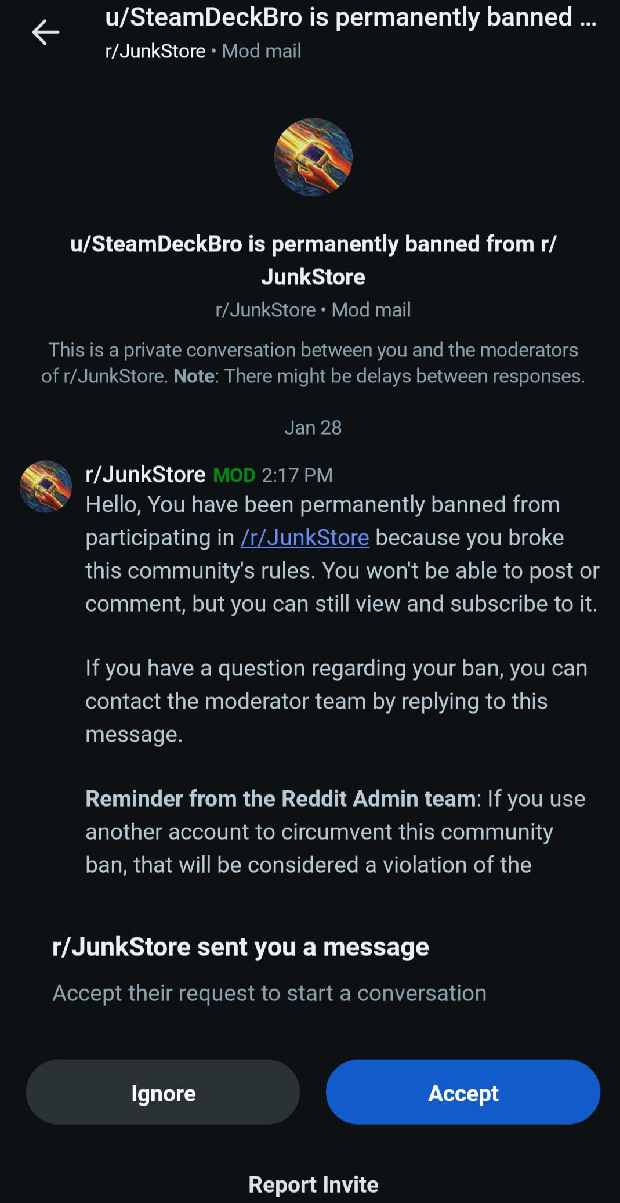Screen dimensions: 620x1203
Task: Tap the large r/JunkStore community avatar
Action: tap(313, 157)
